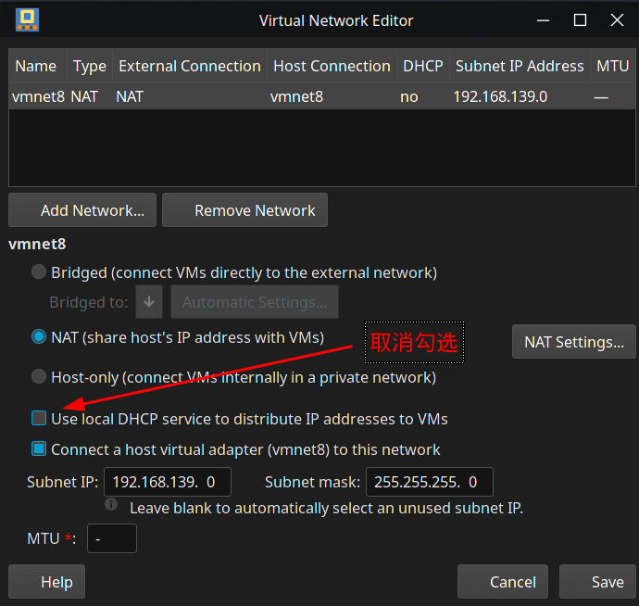This screenshot has width=639, height=606.
Task: Click the Virtual Network Editor app icon
Action: click(x=27, y=19)
